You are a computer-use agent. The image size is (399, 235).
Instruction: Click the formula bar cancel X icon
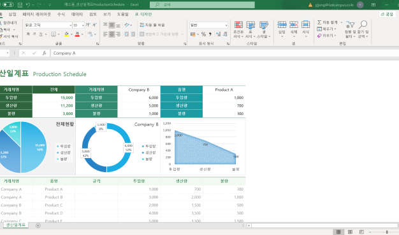point(24,53)
